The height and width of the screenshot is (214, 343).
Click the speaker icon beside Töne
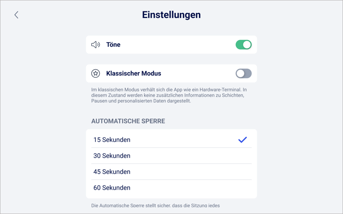coord(96,45)
